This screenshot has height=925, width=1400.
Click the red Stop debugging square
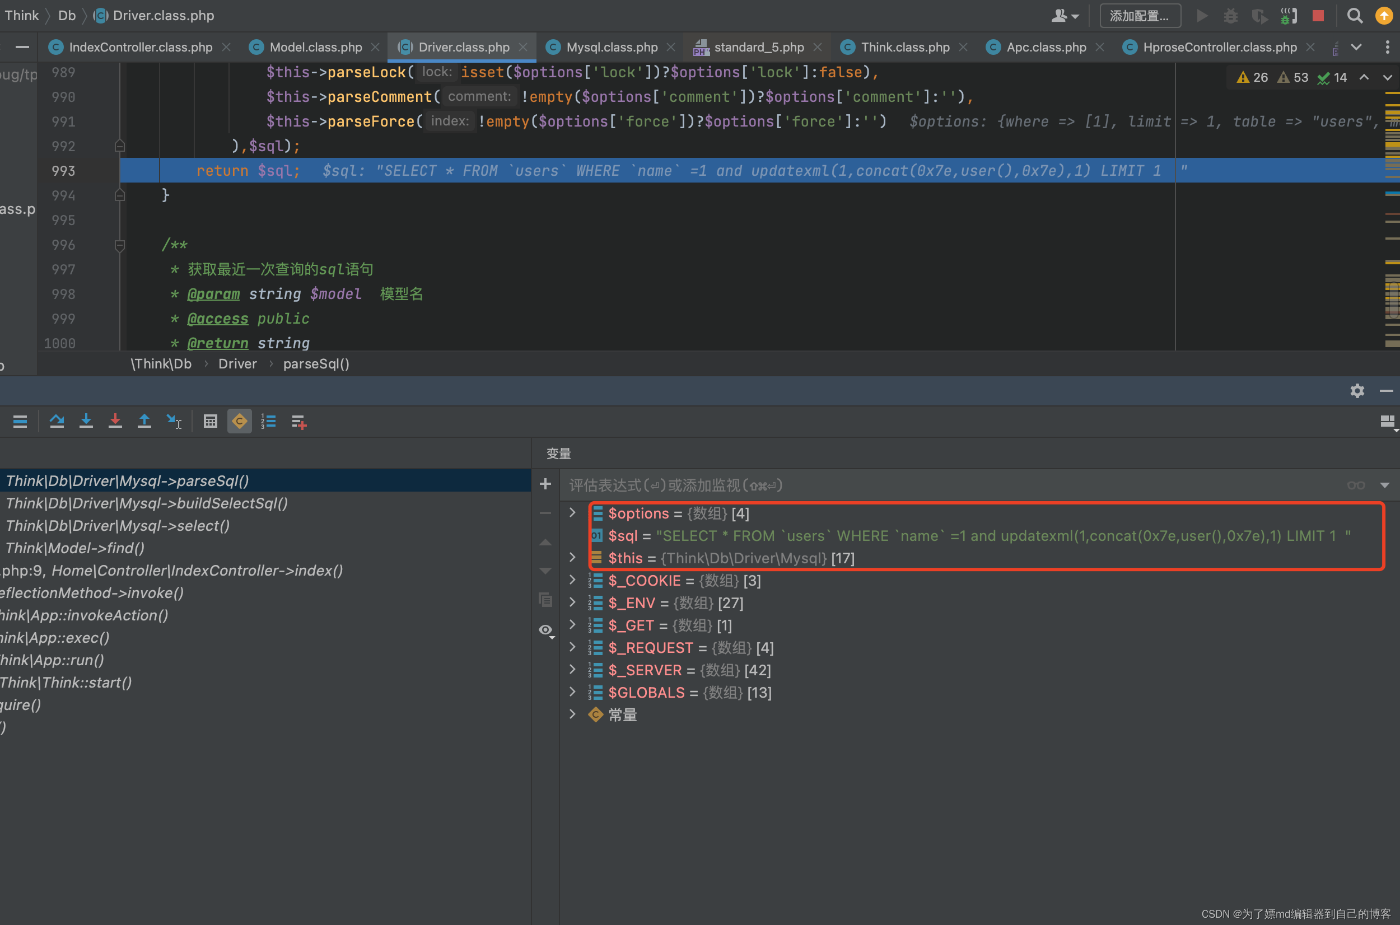coord(1318,16)
